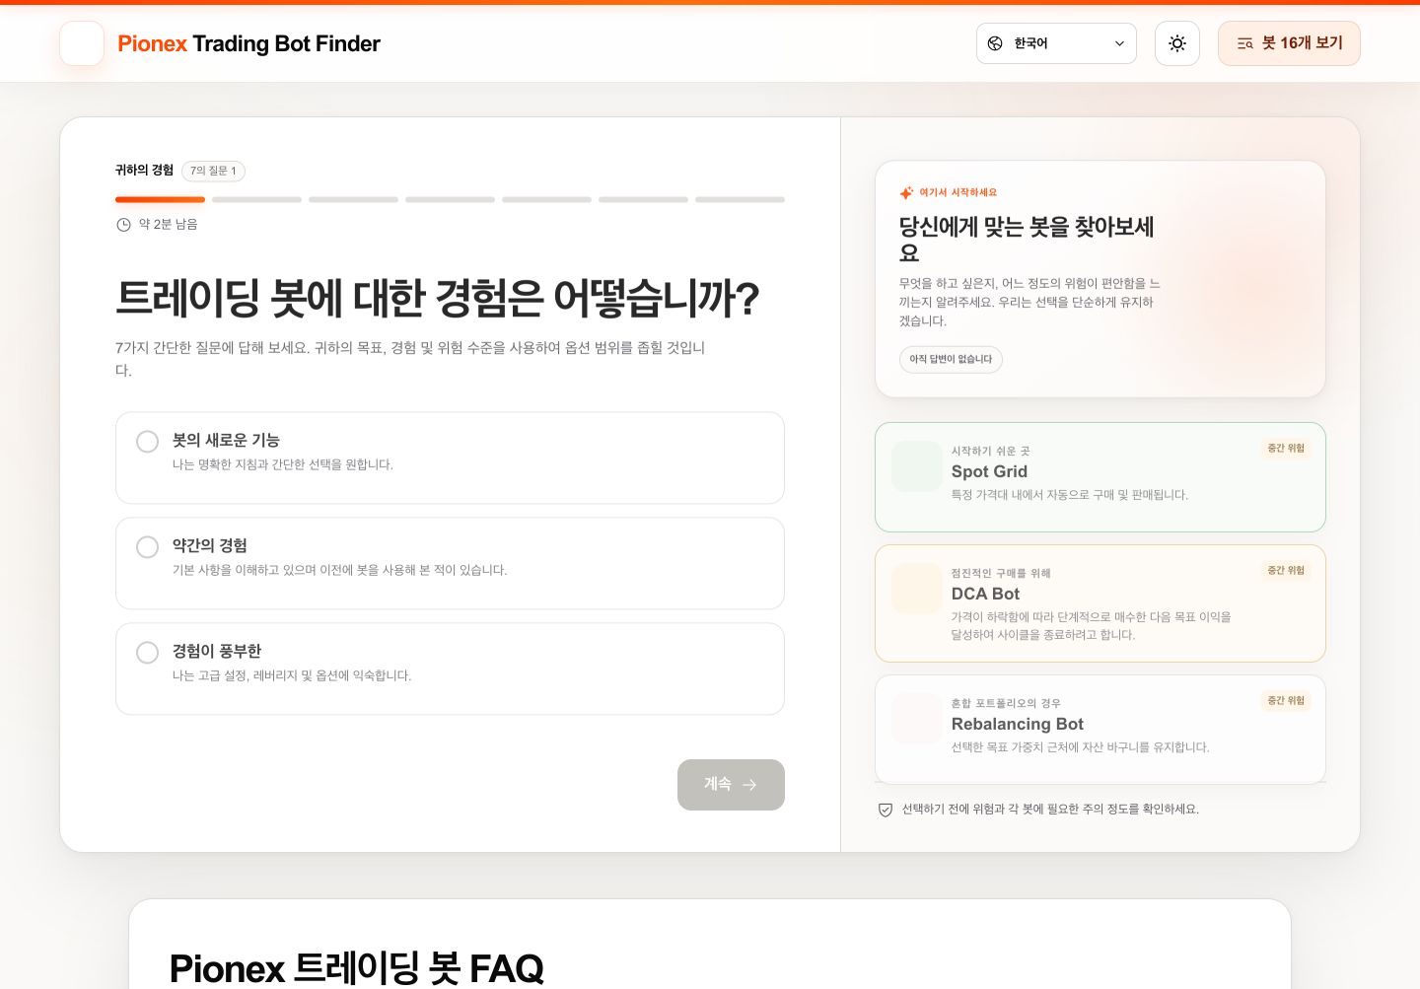Click 중간 위험 badge on Rebalancing Bot card

pyautogui.click(x=1286, y=701)
